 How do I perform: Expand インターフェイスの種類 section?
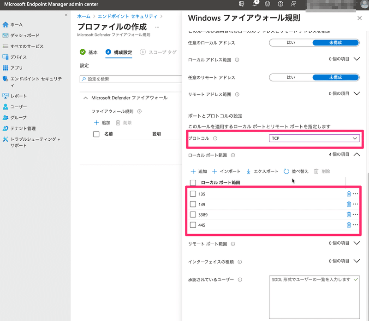tap(357, 261)
